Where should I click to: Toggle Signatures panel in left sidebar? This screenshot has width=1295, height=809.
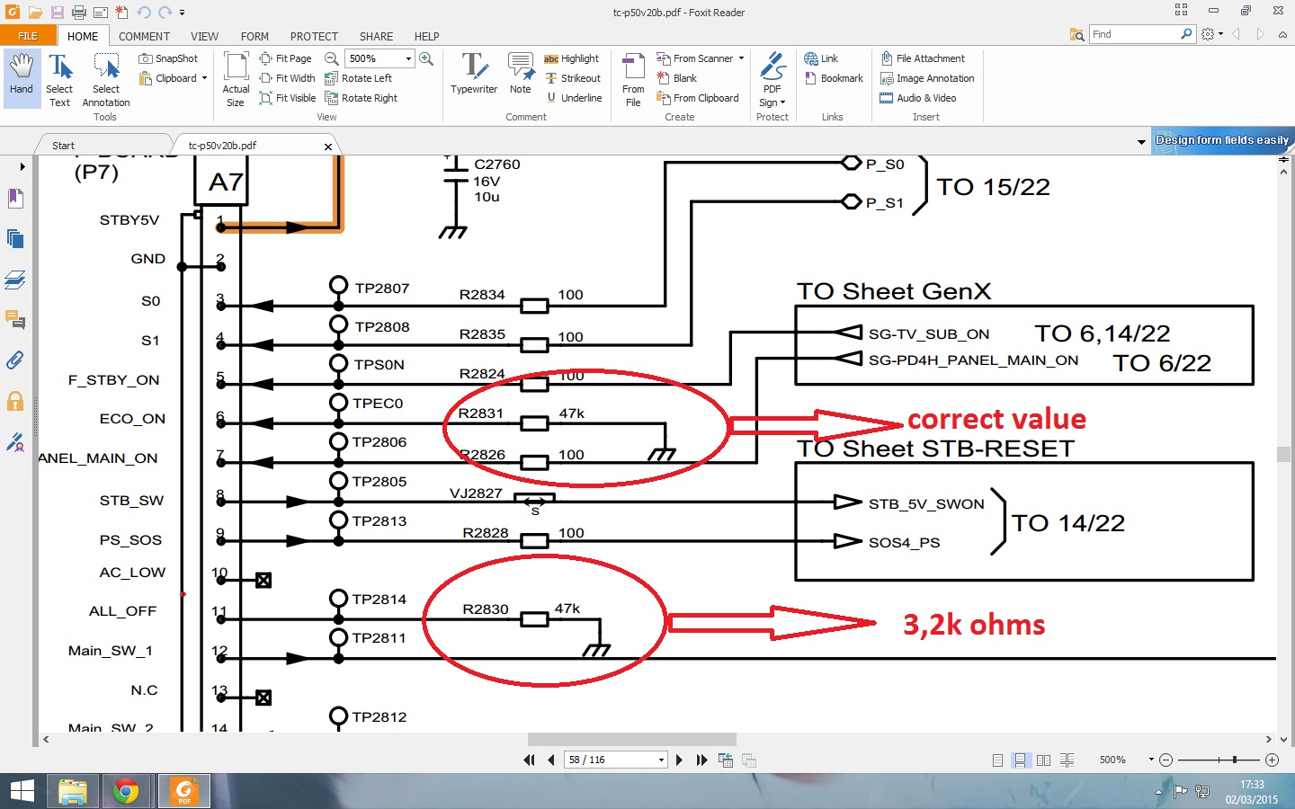click(x=15, y=442)
